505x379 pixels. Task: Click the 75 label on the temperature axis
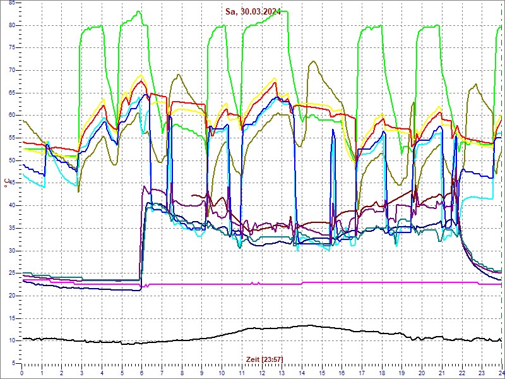(11, 48)
